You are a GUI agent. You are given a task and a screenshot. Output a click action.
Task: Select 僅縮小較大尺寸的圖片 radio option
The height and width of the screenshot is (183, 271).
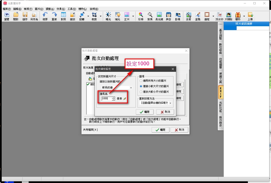141,86
